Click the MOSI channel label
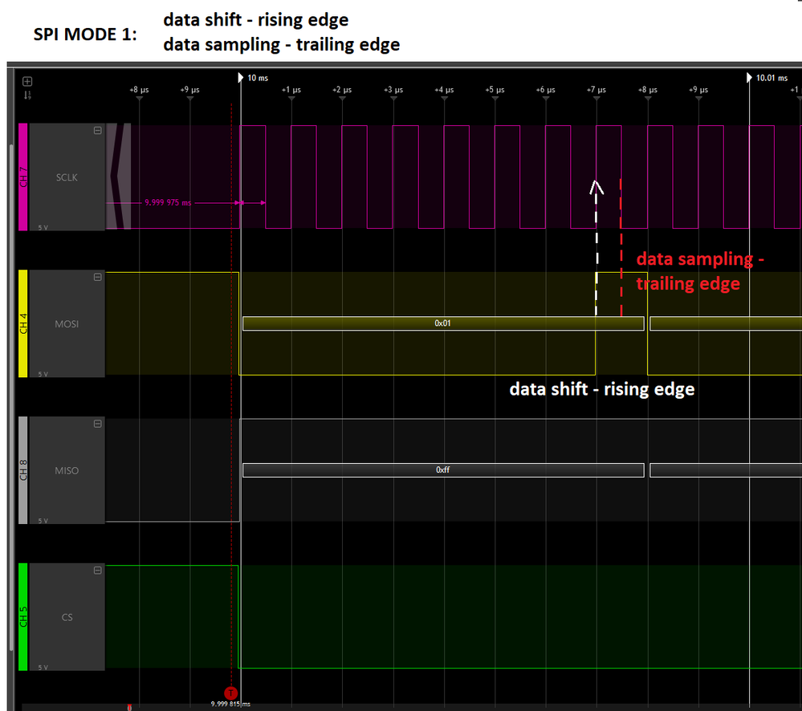Image resolution: width=802 pixels, height=711 pixels. pyautogui.click(x=67, y=323)
